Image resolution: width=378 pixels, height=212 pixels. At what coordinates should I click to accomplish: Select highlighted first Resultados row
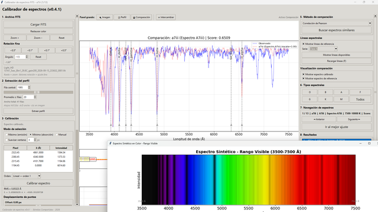click(337, 140)
